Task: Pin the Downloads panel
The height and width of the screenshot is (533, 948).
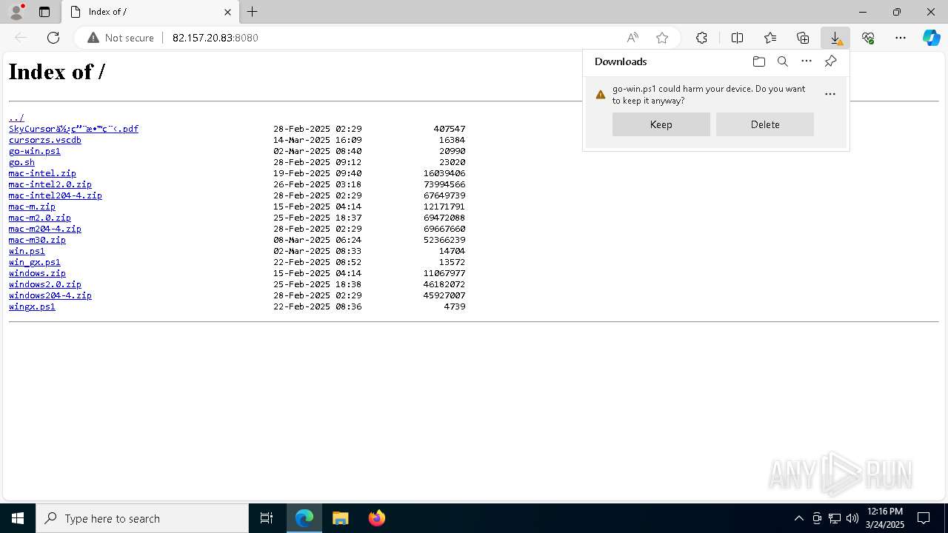Action: point(830,61)
